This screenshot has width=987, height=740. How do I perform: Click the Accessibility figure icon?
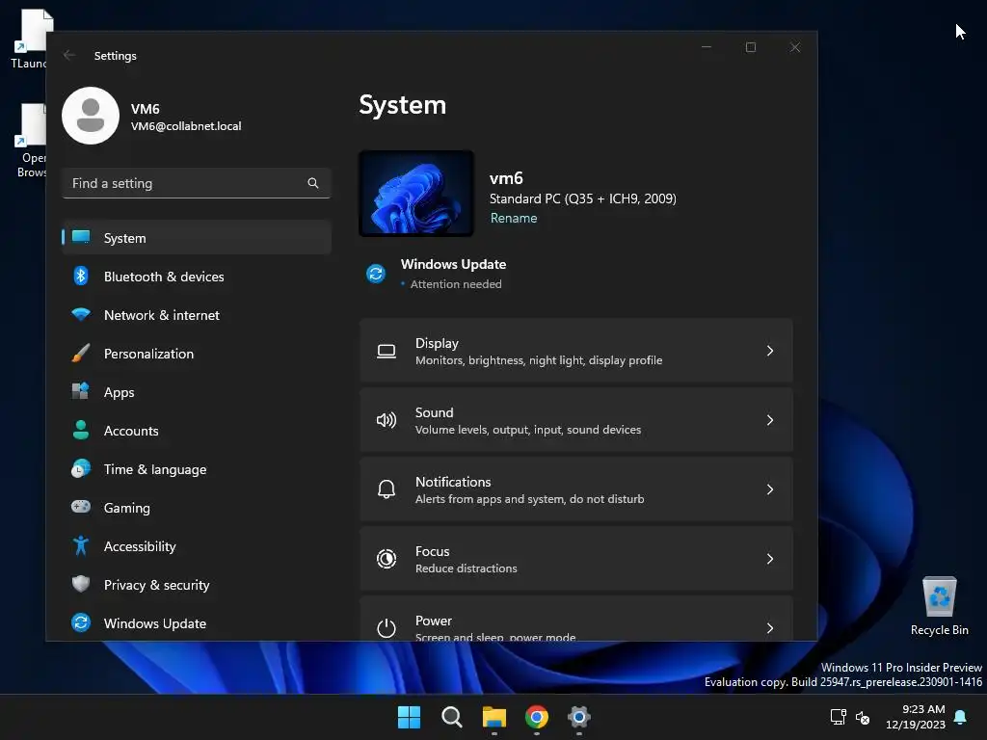(81, 545)
